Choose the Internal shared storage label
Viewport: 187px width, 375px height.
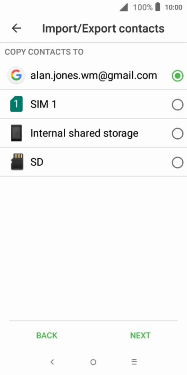click(85, 133)
